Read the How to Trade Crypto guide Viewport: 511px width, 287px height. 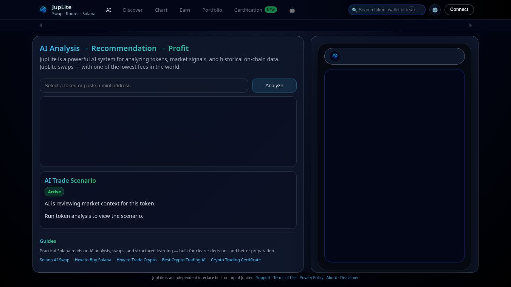click(136, 260)
